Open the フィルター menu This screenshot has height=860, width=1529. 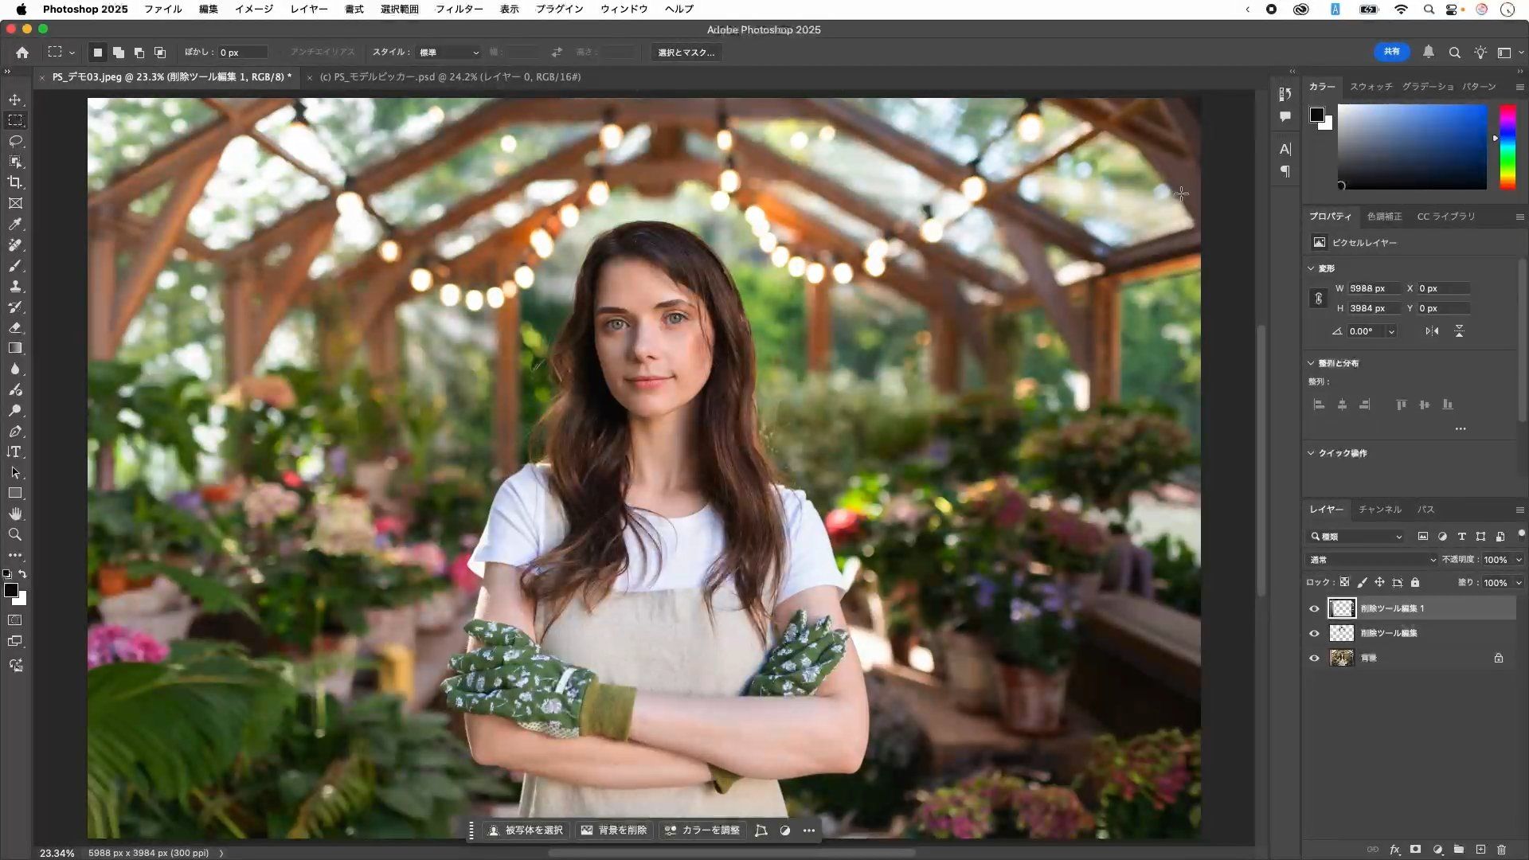click(x=459, y=9)
